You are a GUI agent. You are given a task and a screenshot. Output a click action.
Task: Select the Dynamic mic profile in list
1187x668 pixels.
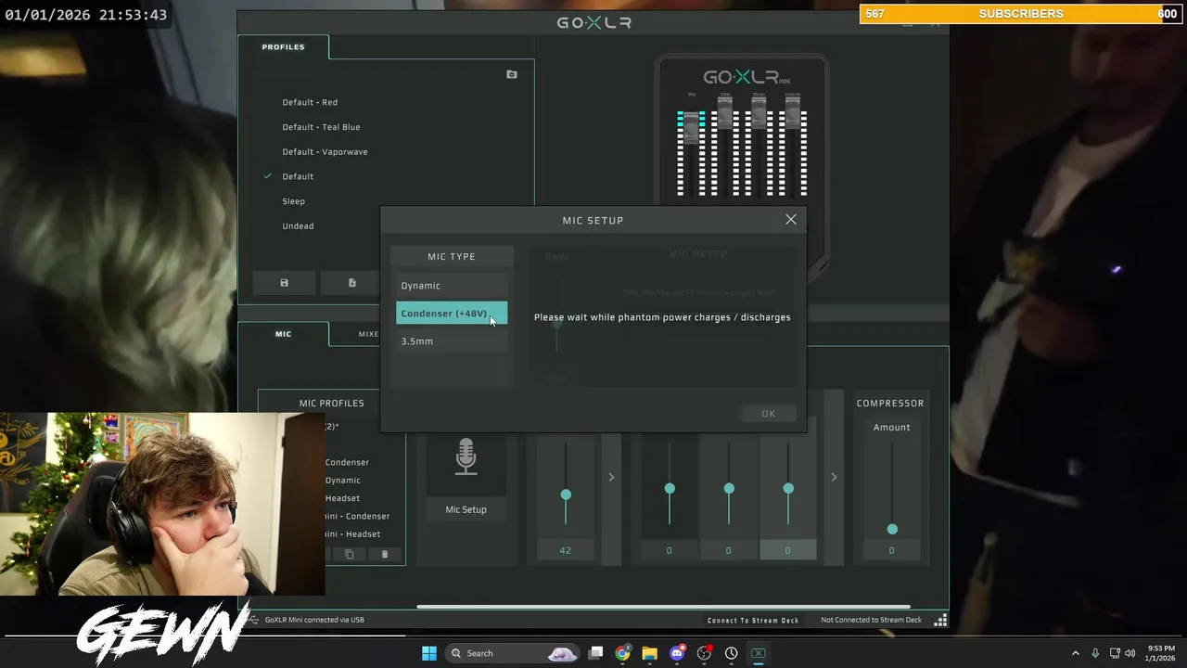tap(342, 481)
